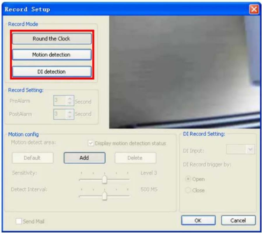The width and height of the screenshot is (262, 233).
Task: Confirm settings with OK
Action: tap(198, 220)
